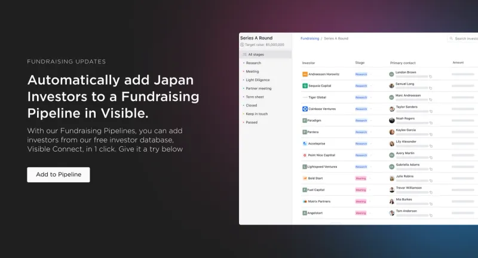Click the Fuel Capital logo icon

(305, 190)
